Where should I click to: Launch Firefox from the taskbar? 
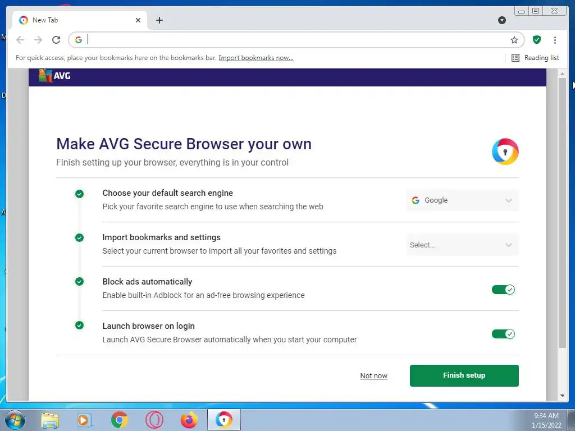189,420
